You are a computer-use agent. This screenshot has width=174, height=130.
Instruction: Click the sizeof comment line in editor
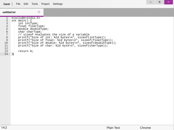click(x=54, y=35)
